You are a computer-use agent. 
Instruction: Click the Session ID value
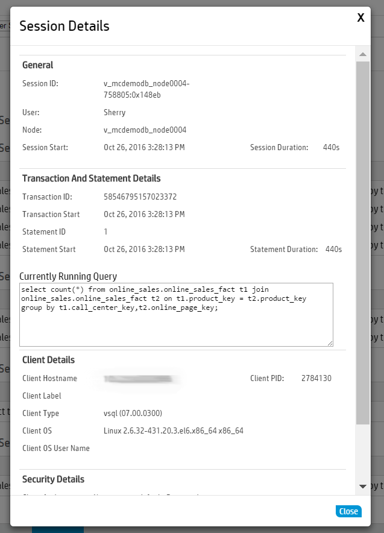click(146, 89)
